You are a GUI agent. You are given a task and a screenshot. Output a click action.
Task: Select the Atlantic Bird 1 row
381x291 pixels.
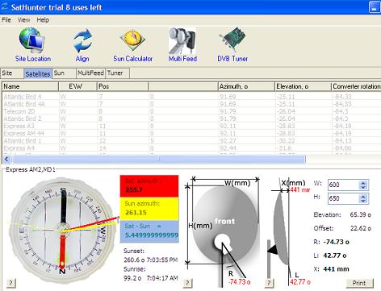coord(191,141)
